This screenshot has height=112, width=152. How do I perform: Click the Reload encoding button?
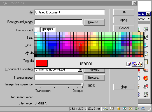click(x=94, y=70)
